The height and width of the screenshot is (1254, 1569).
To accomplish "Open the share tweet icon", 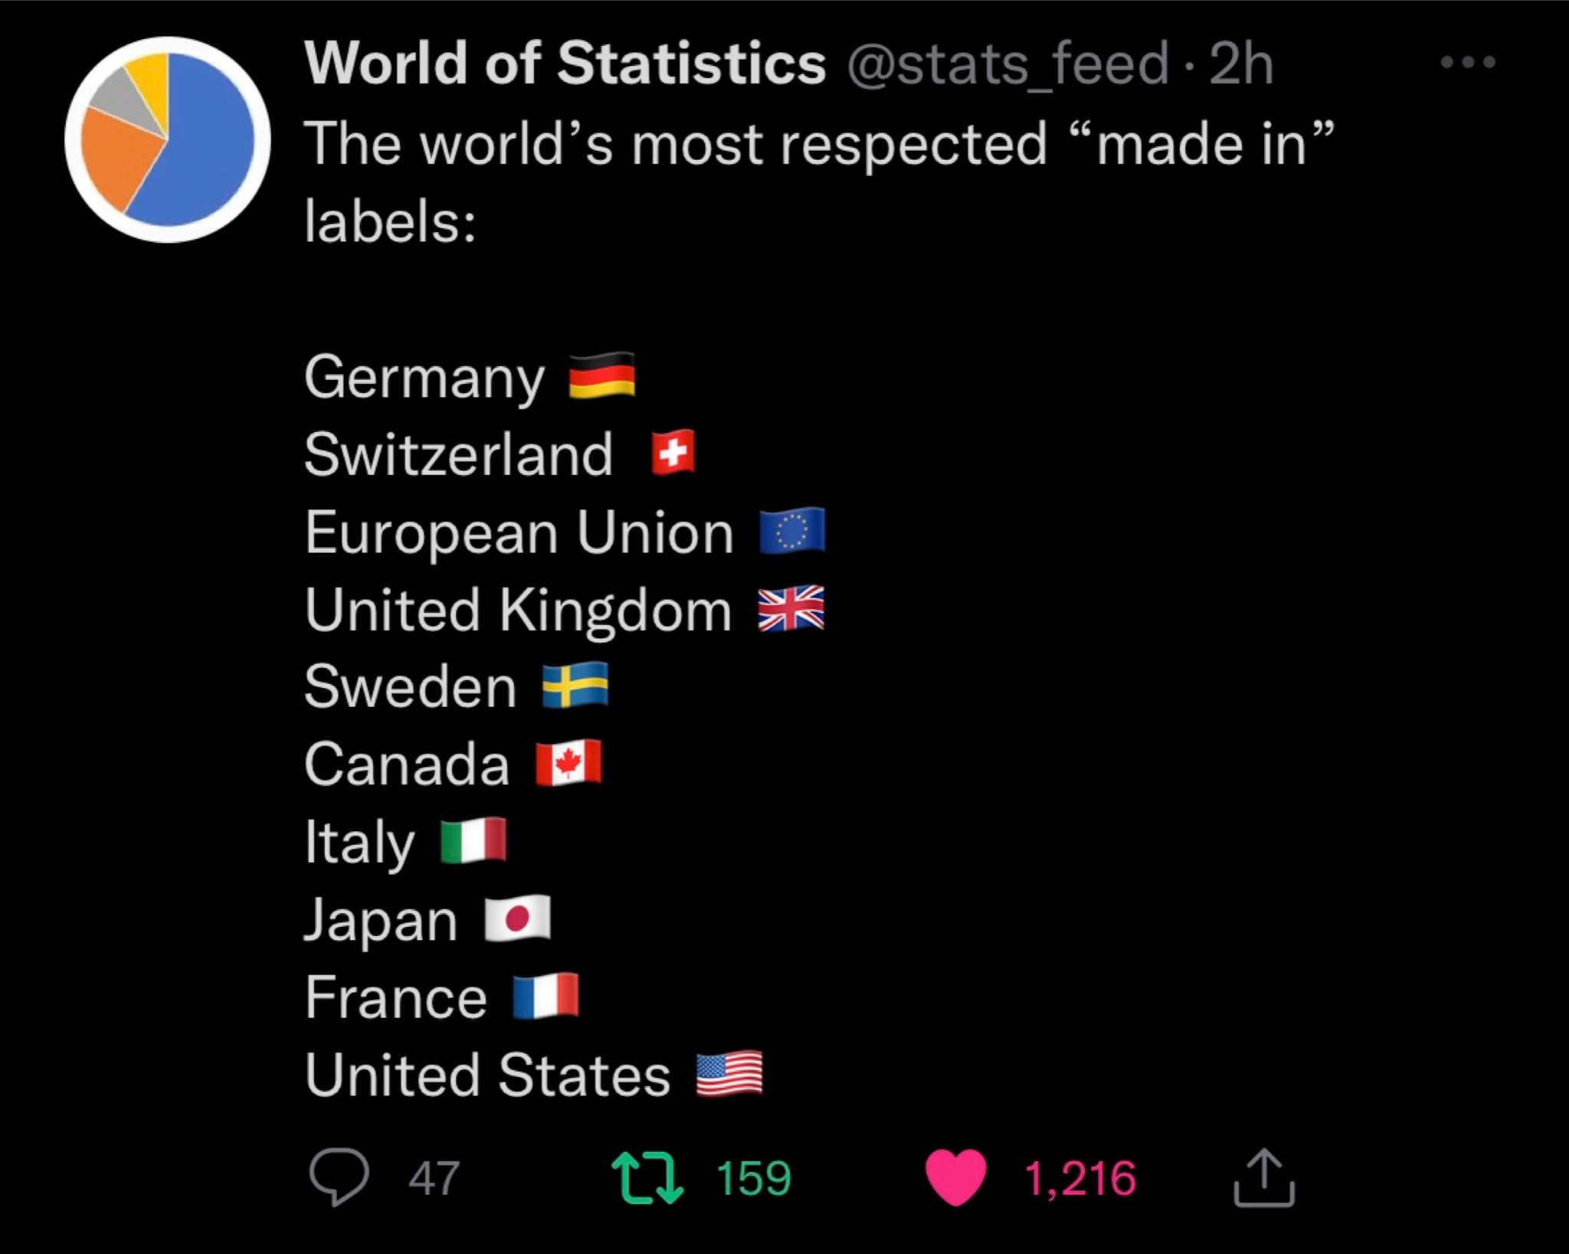I will 1264,1177.
